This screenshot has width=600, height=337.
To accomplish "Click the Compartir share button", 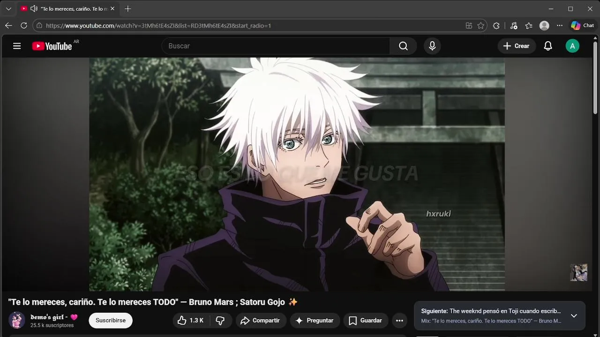I will [260, 321].
